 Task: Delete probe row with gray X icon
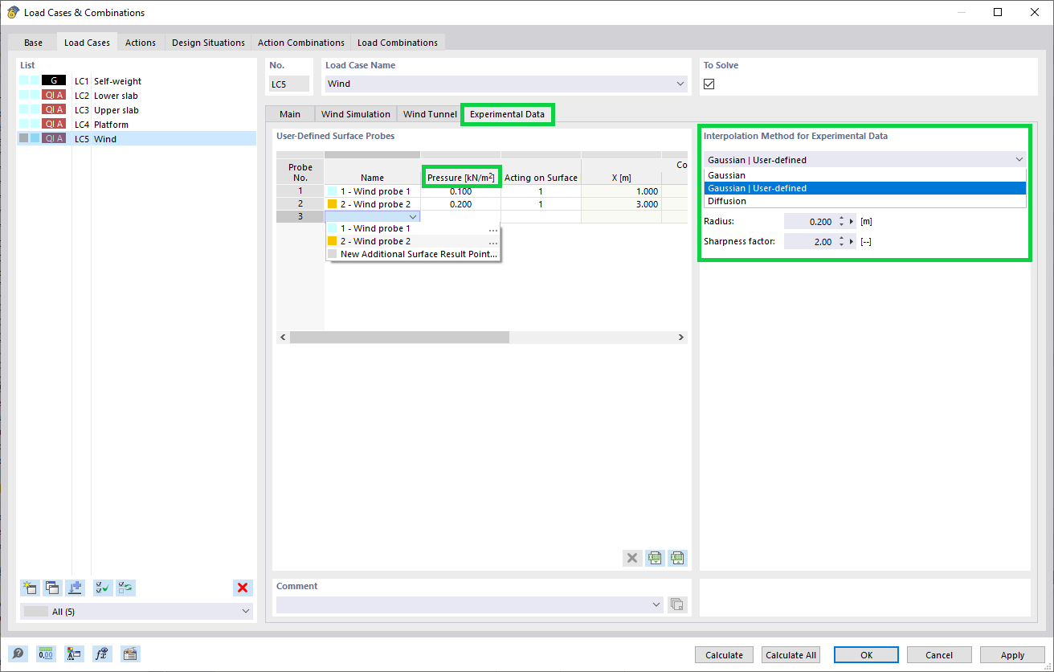coord(632,558)
